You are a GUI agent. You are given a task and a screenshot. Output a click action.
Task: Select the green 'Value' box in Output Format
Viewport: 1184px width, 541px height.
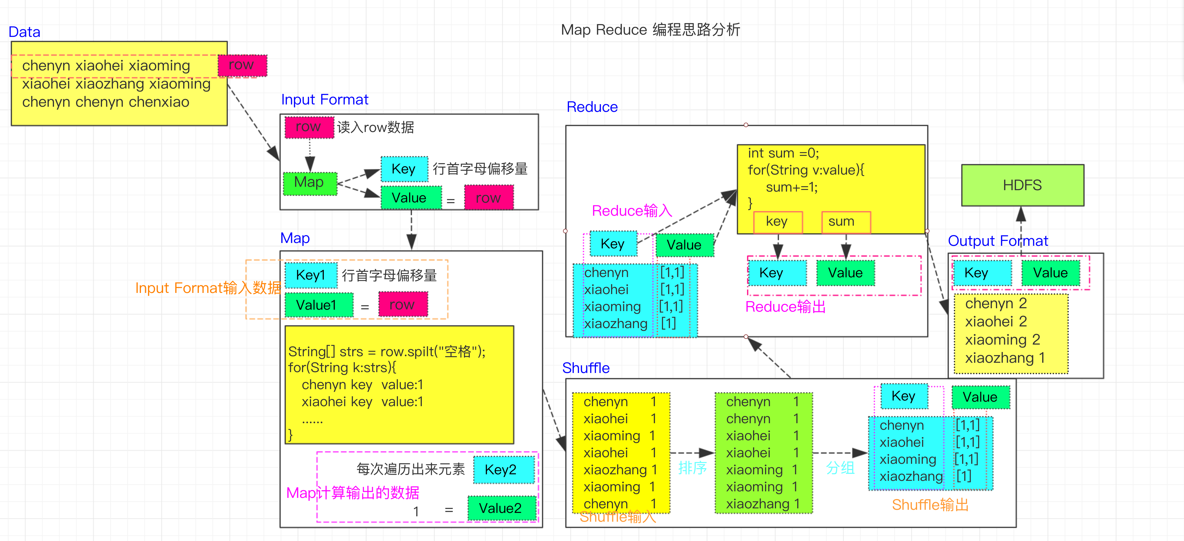[x=1050, y=273]
